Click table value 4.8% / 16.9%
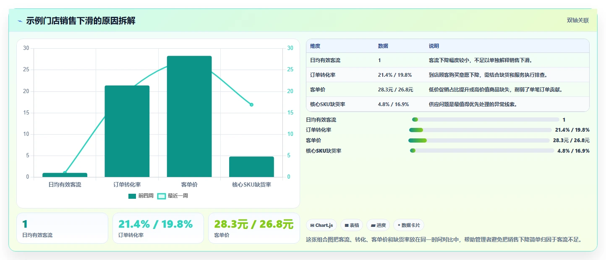 point(393,104)
